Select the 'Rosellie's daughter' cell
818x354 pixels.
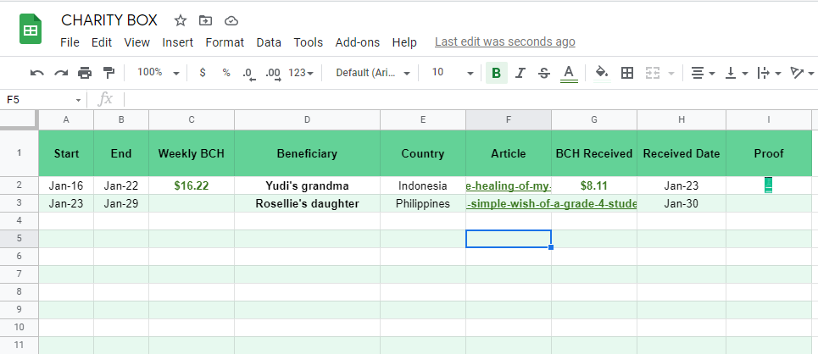(307, 203)
